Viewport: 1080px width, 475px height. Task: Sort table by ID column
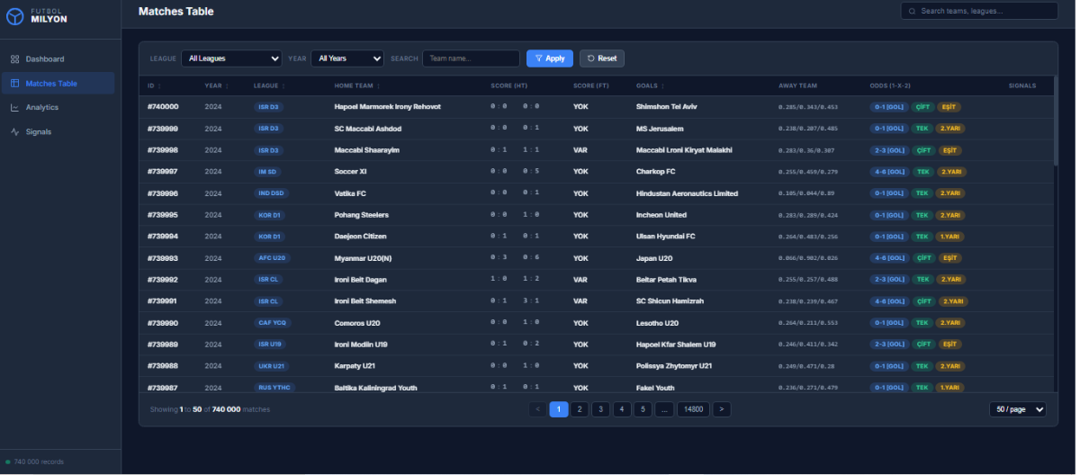point(153,86)
